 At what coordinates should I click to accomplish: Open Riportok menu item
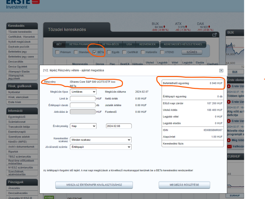(x=22, y=152)
